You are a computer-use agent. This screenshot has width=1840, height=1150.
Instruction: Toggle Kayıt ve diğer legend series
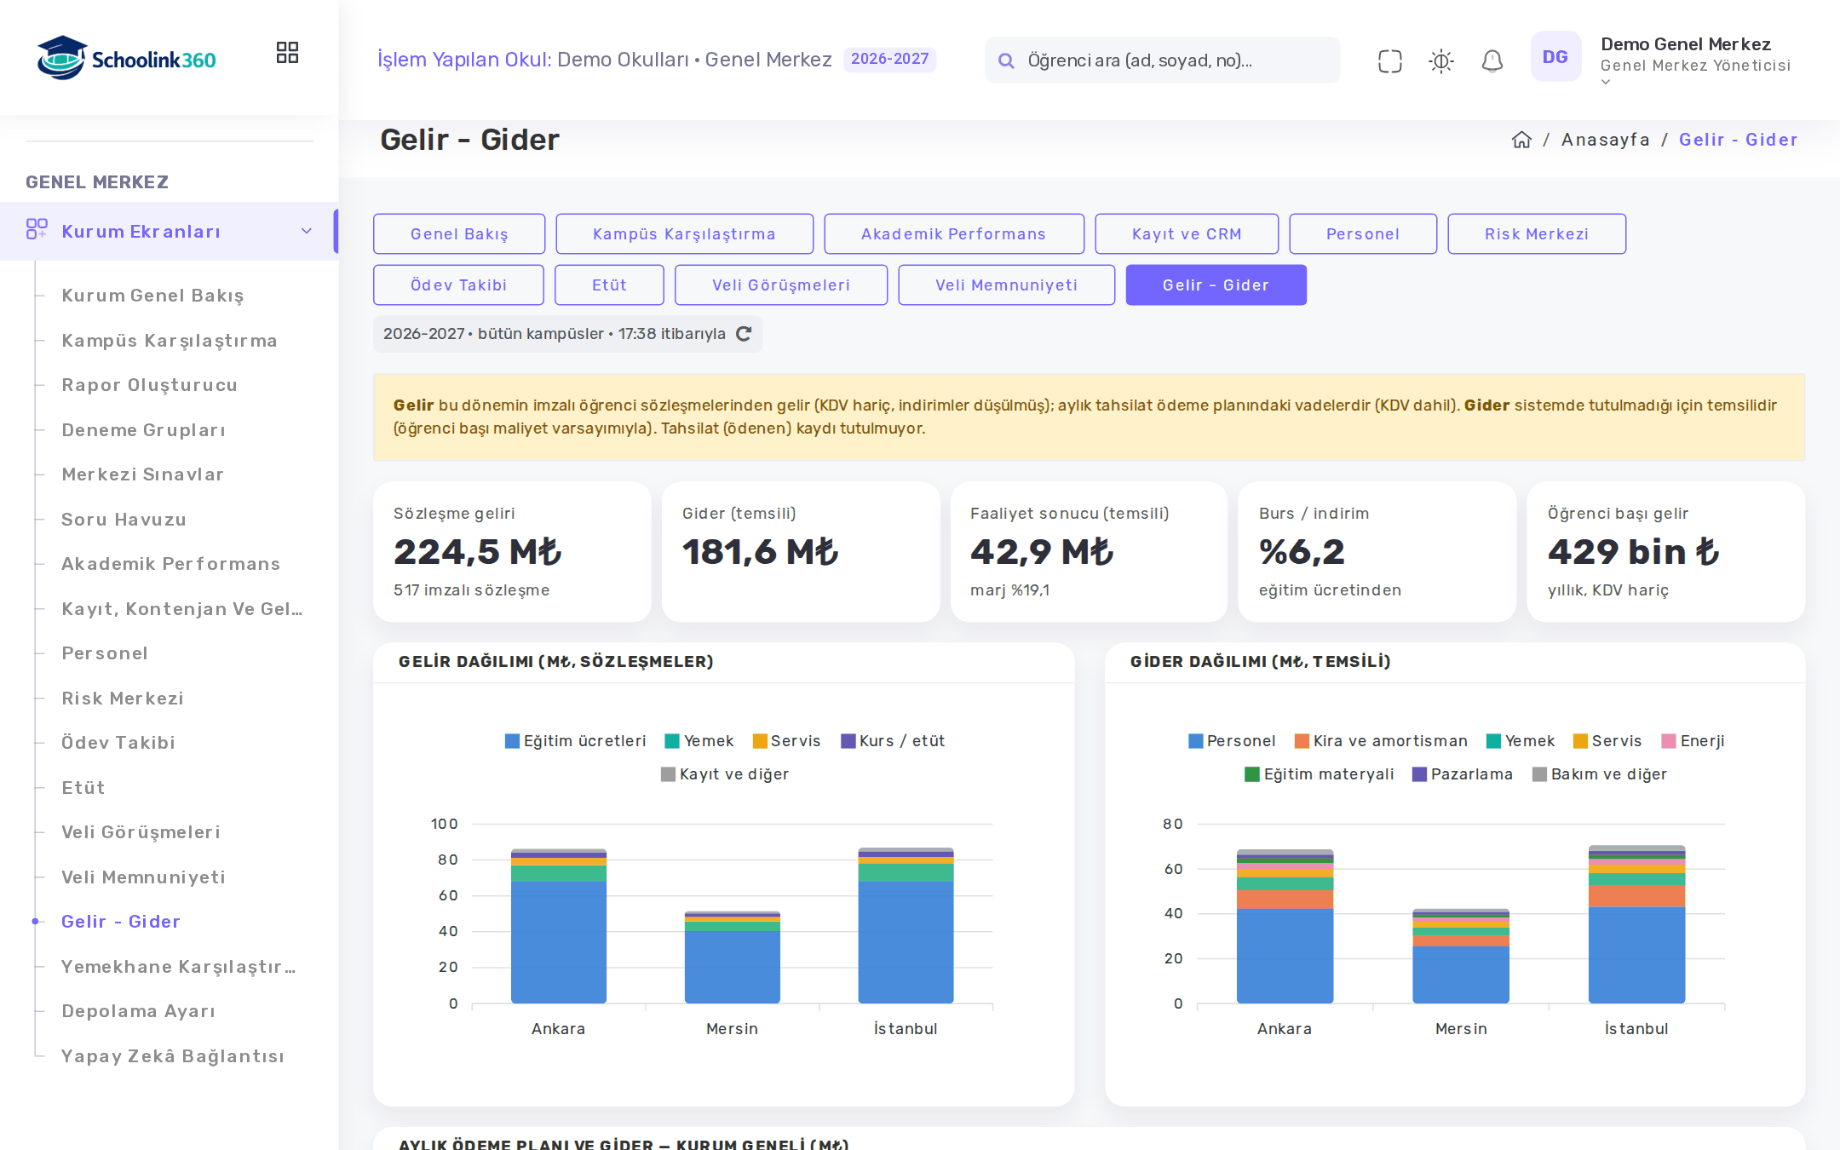[x=725, y=774]
